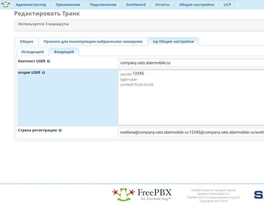Select the Входящий sub-tab

64,52
